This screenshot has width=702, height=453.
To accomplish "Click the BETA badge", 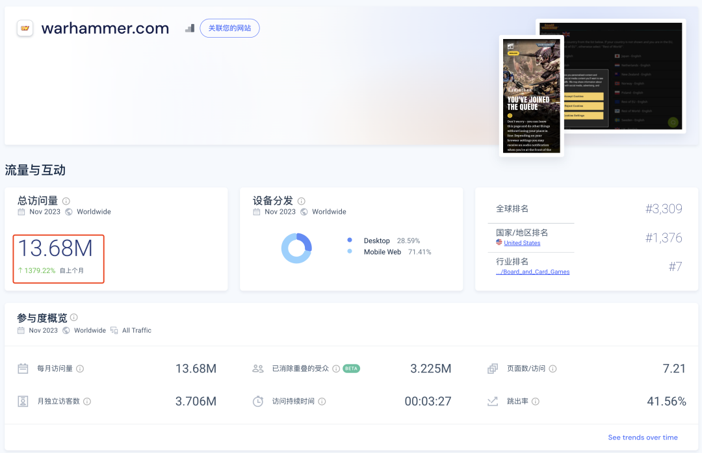I will (352, 369).
